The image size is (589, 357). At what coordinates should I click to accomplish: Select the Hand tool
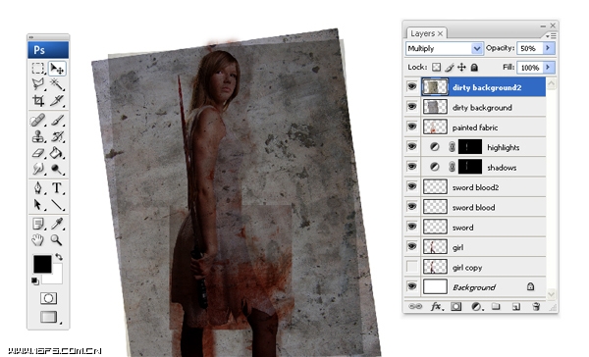[38, 239]
